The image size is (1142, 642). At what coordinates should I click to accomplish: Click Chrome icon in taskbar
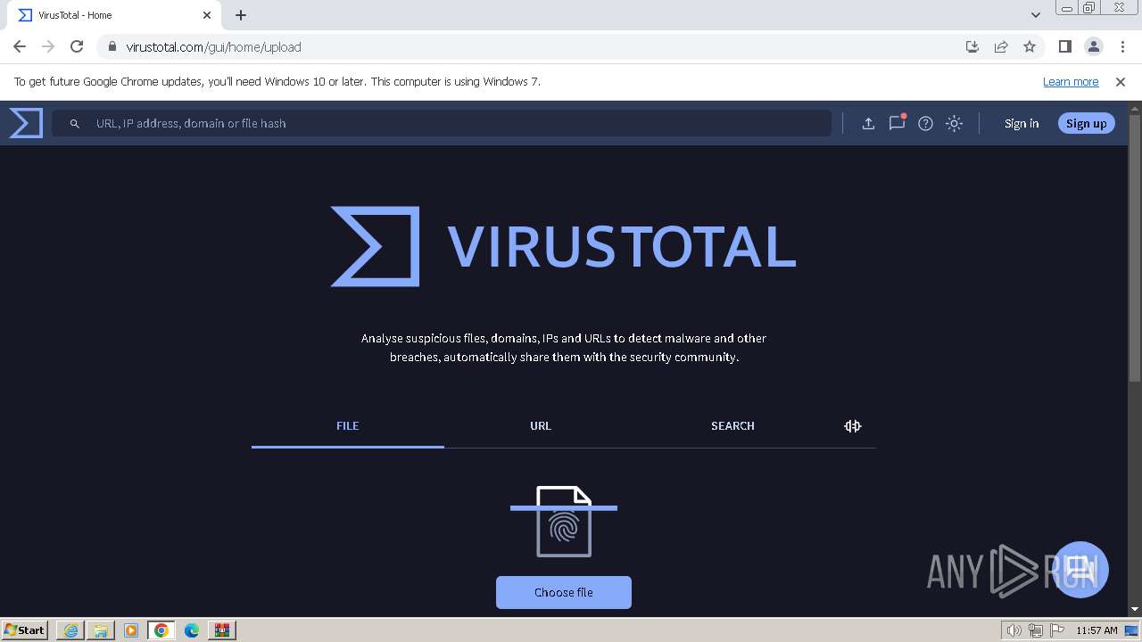(161, 630)
